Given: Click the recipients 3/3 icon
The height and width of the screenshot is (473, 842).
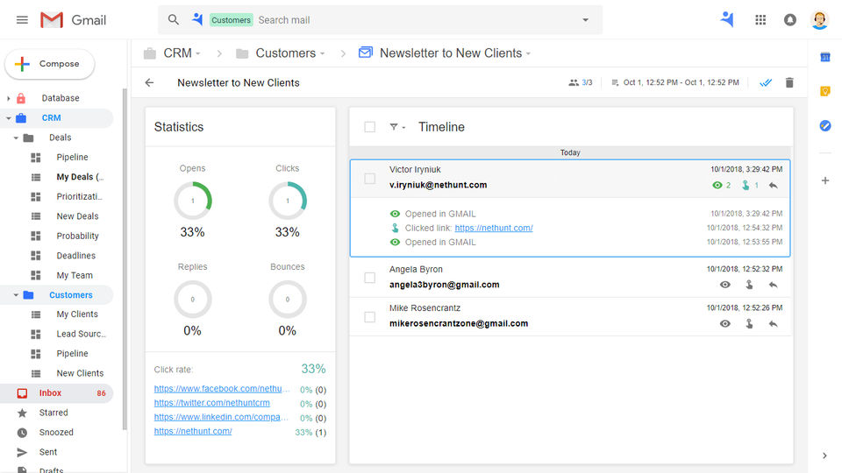Looking at the screenshot, I should (x=574, y=82).
